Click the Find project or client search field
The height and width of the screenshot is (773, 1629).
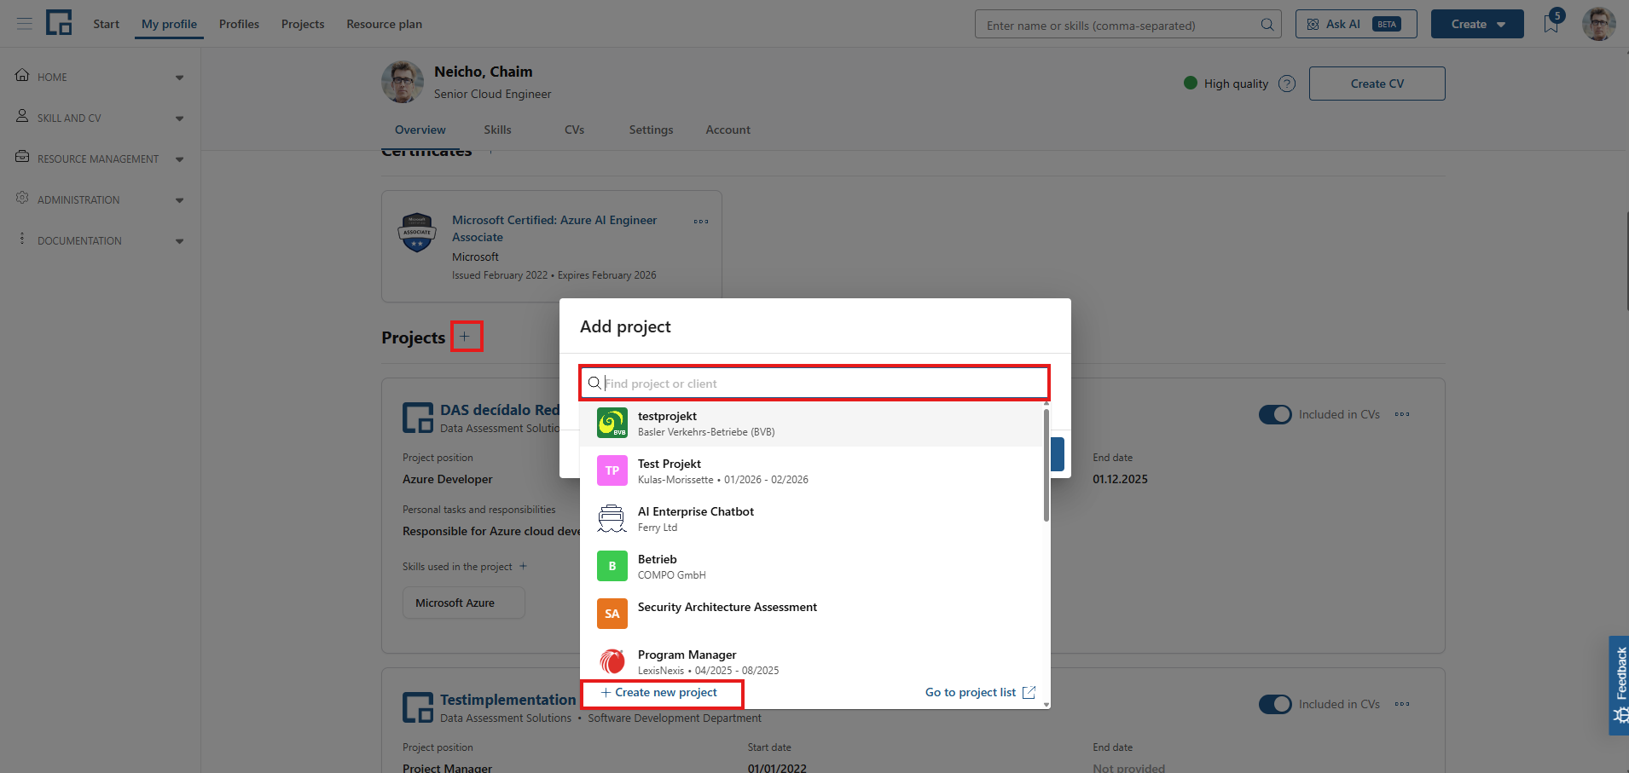(814, 384)
